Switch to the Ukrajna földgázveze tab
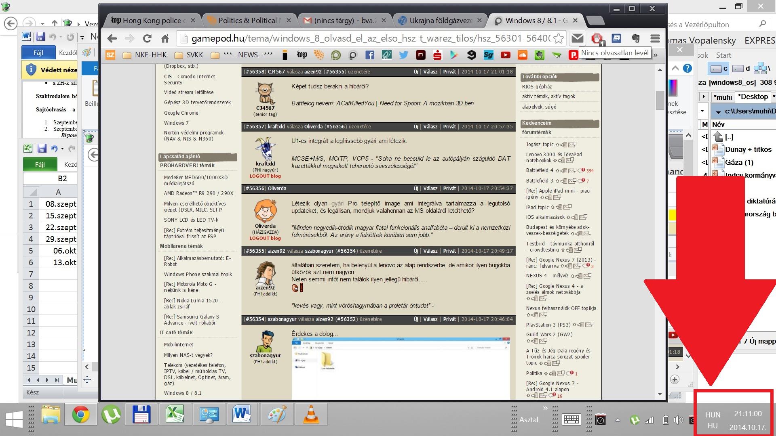This screenshot has width=776, height=436. 440,21
